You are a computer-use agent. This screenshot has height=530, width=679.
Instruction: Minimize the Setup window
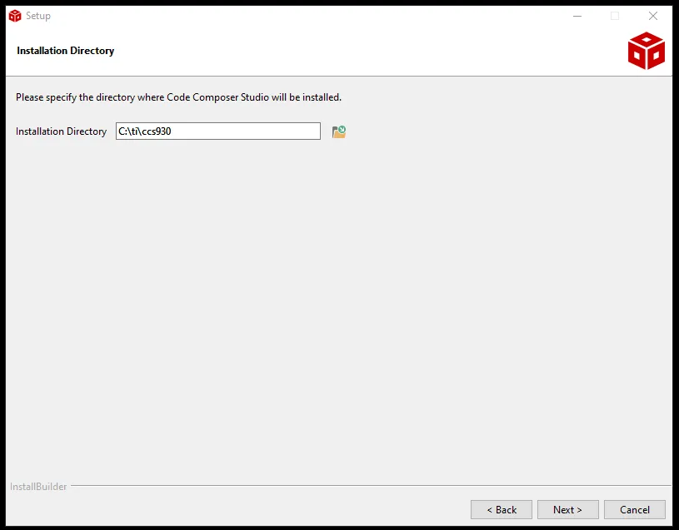(x=577, y=16)
